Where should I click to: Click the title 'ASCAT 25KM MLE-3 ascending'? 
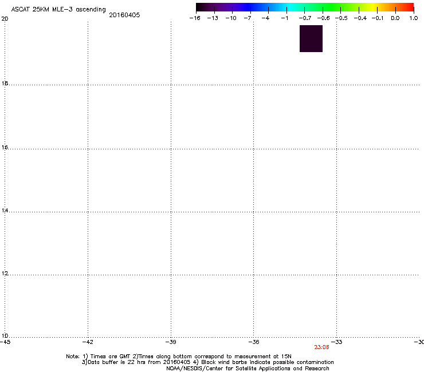pyautogui.click(x=58, y=10)
